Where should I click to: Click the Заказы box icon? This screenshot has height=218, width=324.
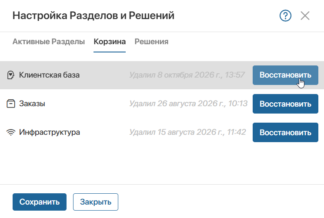(x=11, y=104)
